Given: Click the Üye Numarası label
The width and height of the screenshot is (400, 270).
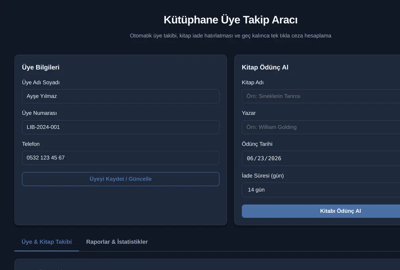Looking at the screenshot, I should pos(39,113).
